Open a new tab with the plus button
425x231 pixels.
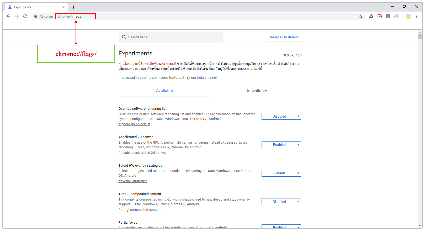73,7
